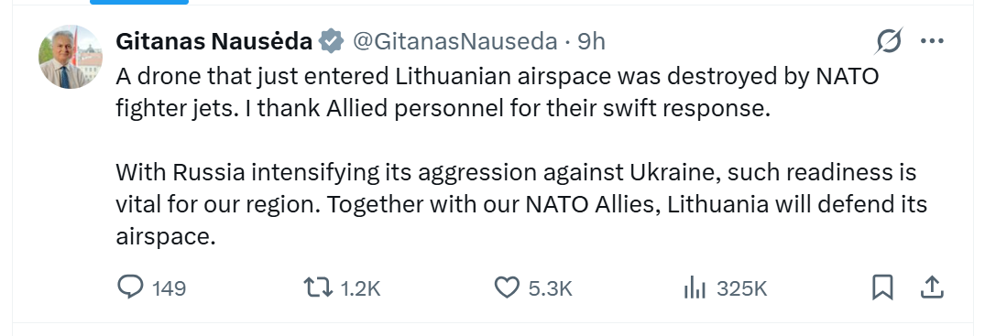Image resolution: width=985 pixels, height=336 pixels.
Task: Click the reply speech bubble icon
Action: [x=131, y=287]
